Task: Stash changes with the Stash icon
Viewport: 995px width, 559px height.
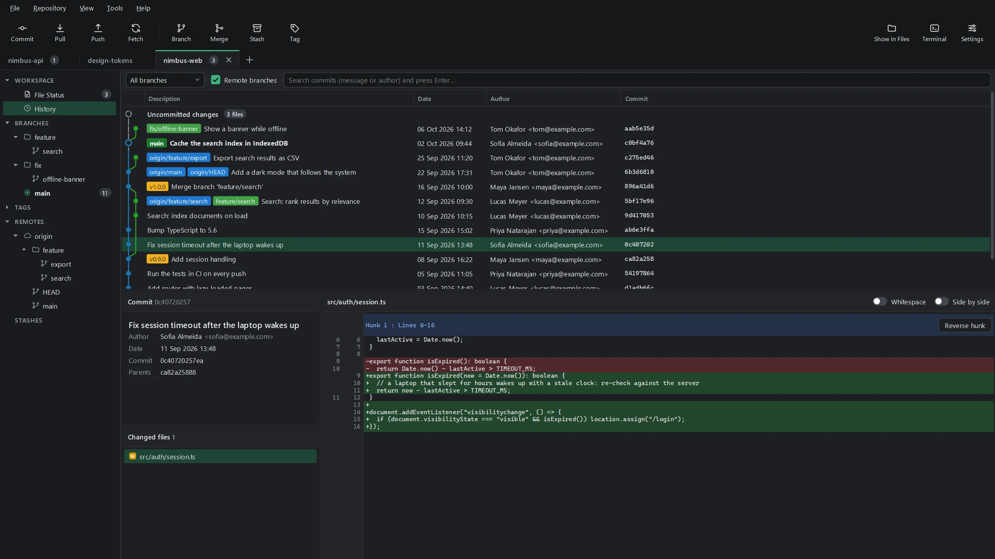Action: (x=257, y=33)
